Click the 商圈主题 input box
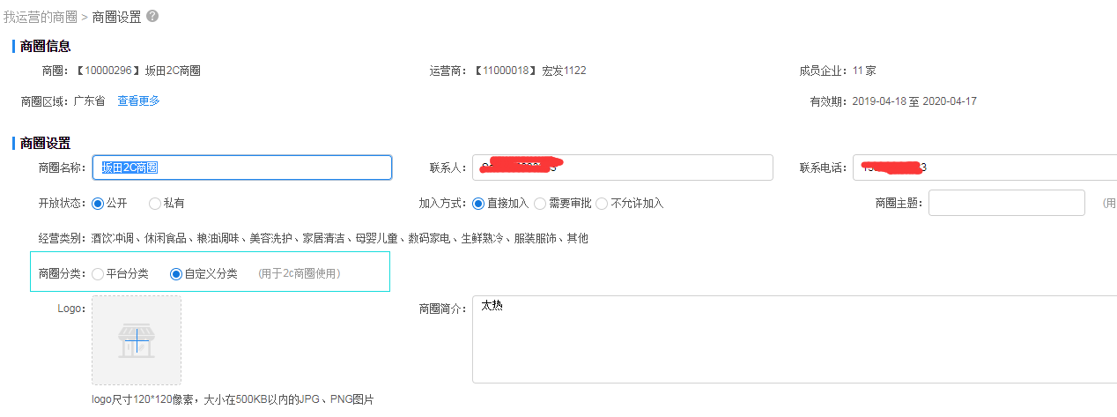The height and width of the screenshot is (417, 1117). click(1007, 203)
